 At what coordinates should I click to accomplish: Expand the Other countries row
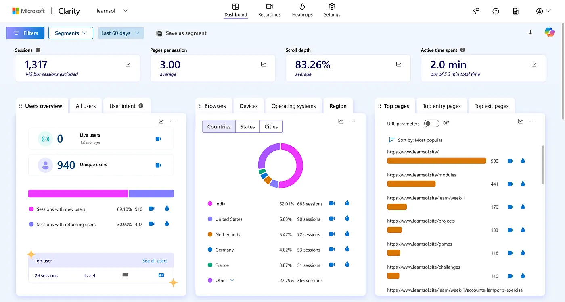[232, 280]
